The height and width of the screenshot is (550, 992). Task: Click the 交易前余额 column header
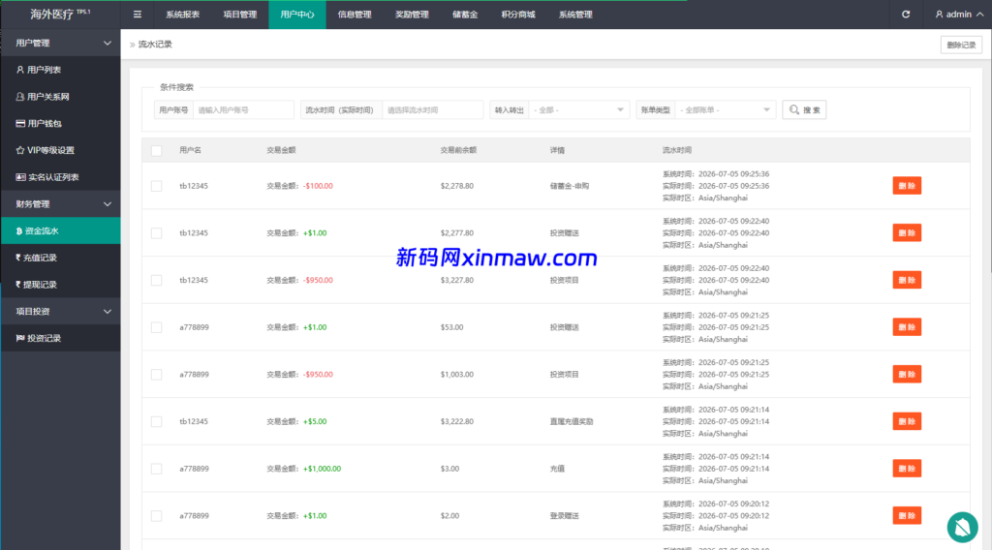click(458, 150)
